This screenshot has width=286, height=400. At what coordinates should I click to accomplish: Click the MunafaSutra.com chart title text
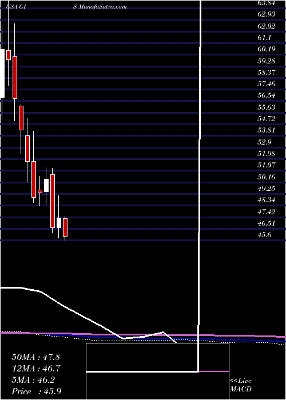102,7
